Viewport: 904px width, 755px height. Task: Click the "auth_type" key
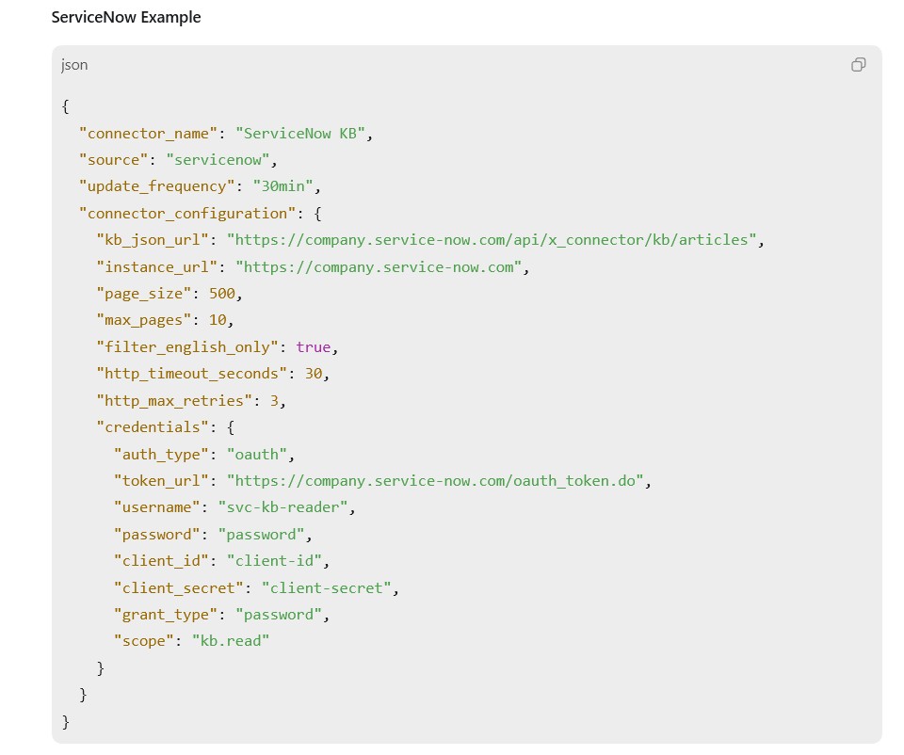pos(161,455)
